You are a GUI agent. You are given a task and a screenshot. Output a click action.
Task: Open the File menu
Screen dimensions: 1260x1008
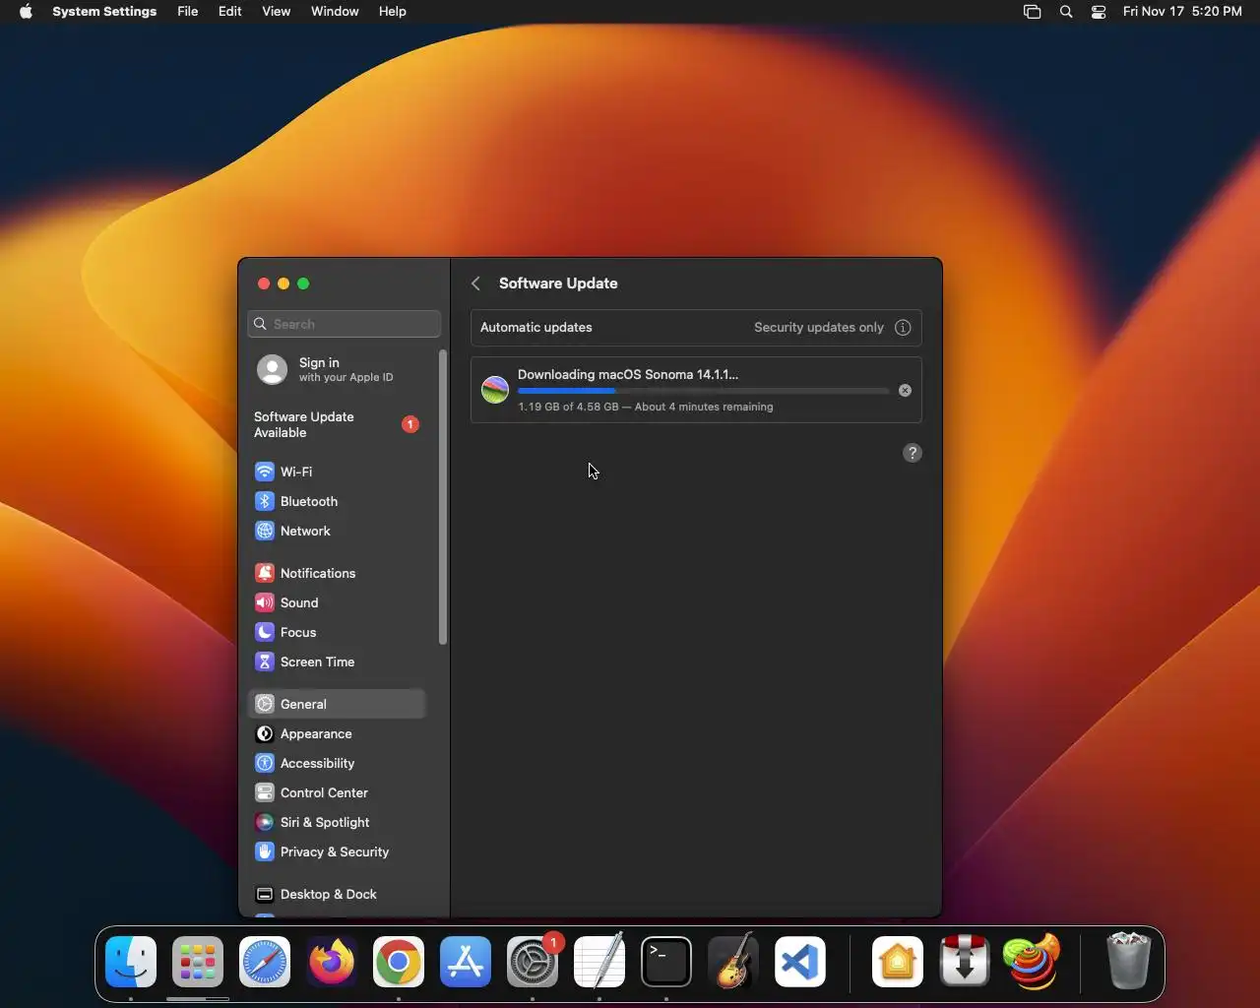[x=188, y=12]
